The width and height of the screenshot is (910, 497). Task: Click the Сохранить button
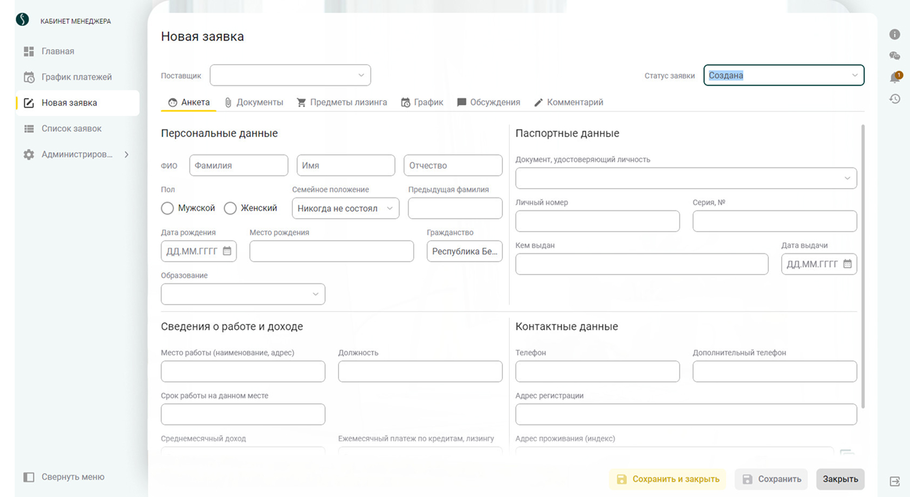[772, 479]
